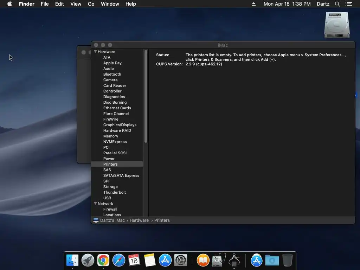Select Card Reader in the sidebar
Screen dimensions: 360x270
pos(115,85)
